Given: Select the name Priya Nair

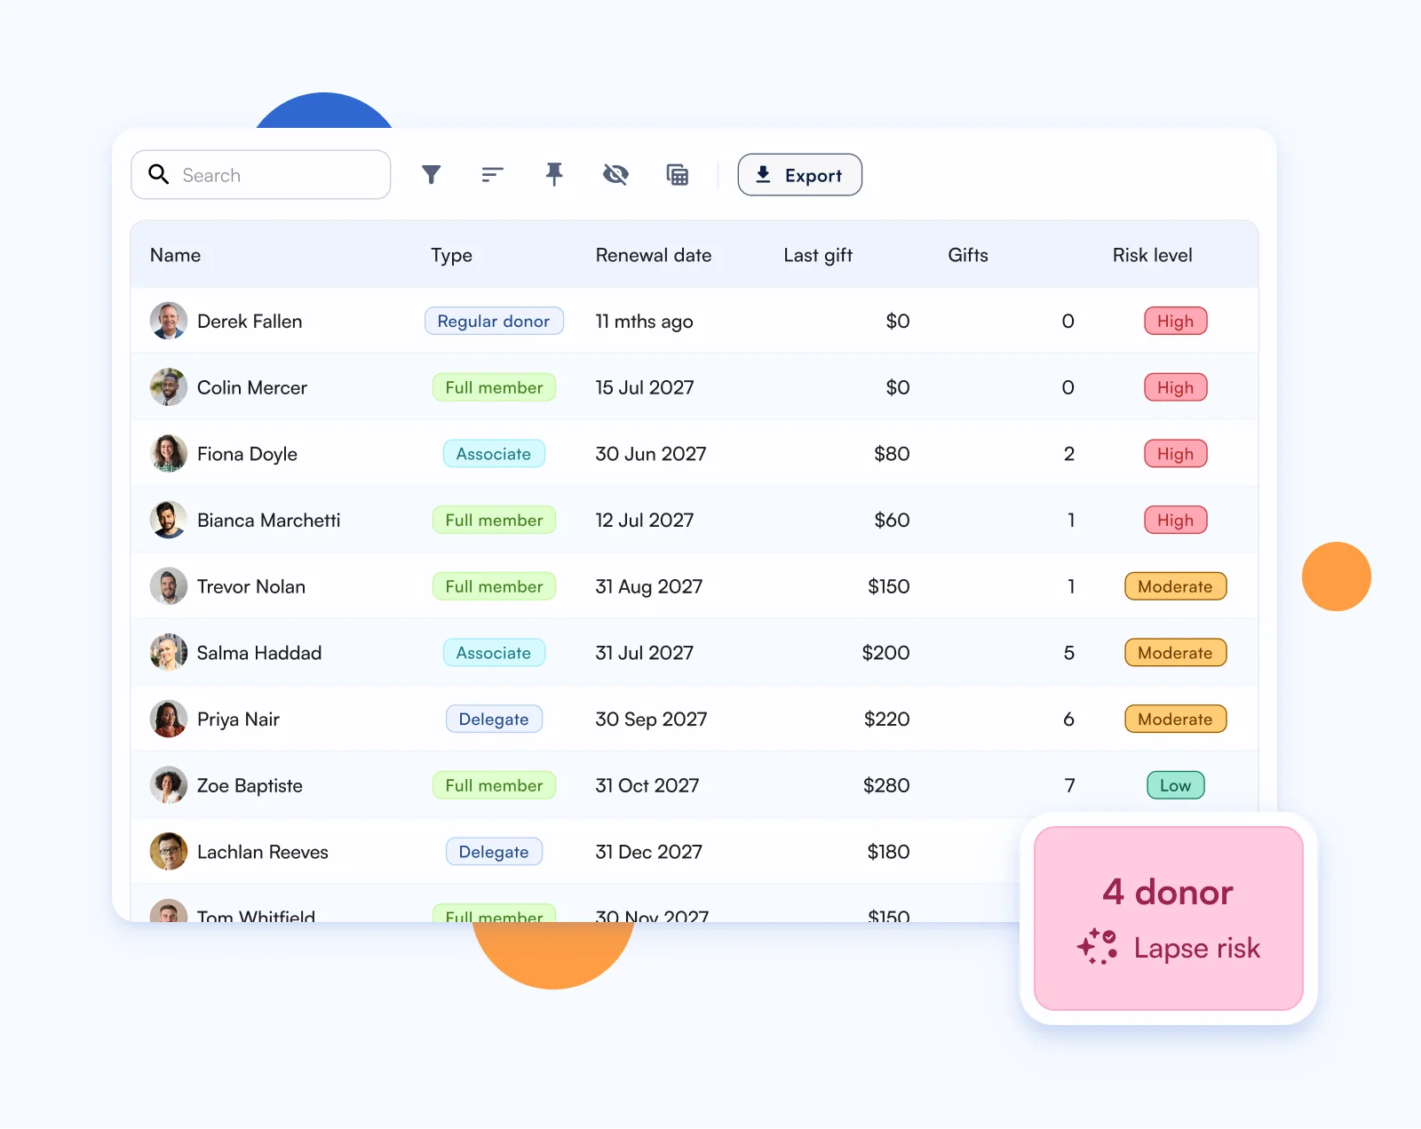Looking at the screenshot, I should click(x=238, y=720).
